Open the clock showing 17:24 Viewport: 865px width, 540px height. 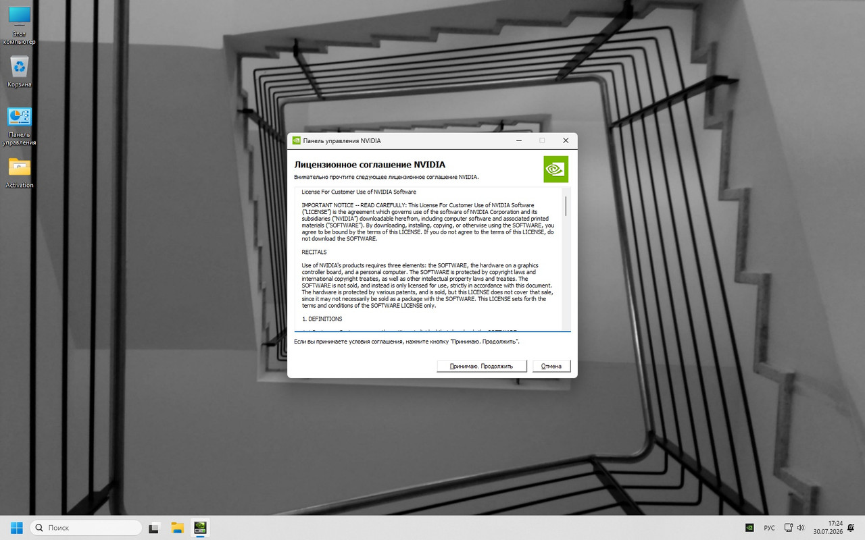pos(828,527)
